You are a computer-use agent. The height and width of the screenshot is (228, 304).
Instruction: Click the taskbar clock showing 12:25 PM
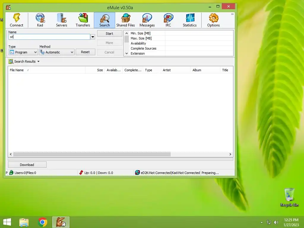pos(291,222)
